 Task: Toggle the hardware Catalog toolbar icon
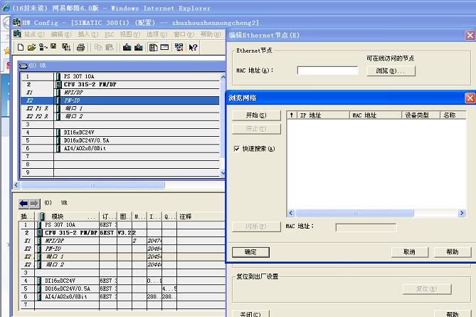[x=153, y=47]
